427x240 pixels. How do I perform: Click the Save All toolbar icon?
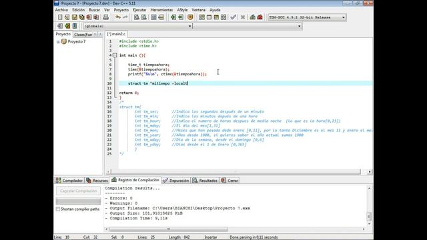pyautogui.click(x=81, y=17)
